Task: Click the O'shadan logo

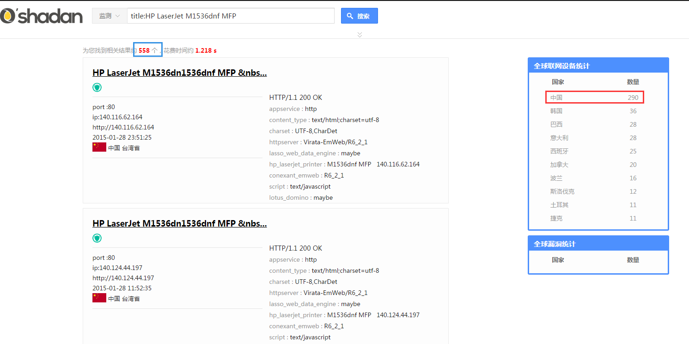Action: pyautogui.click(x=41, y=16)
